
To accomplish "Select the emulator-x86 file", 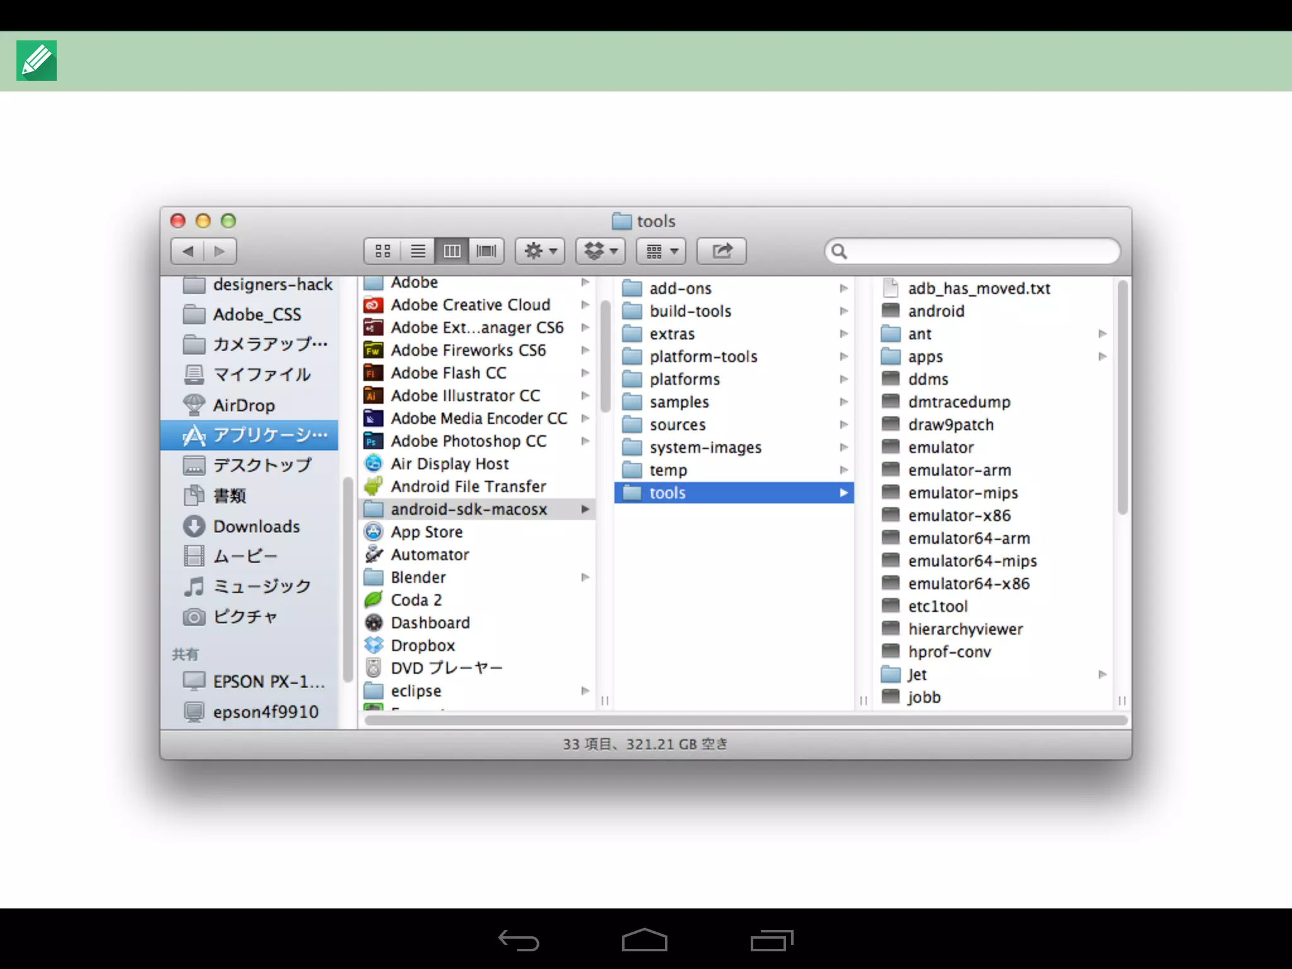I will (x=959, y=515).
